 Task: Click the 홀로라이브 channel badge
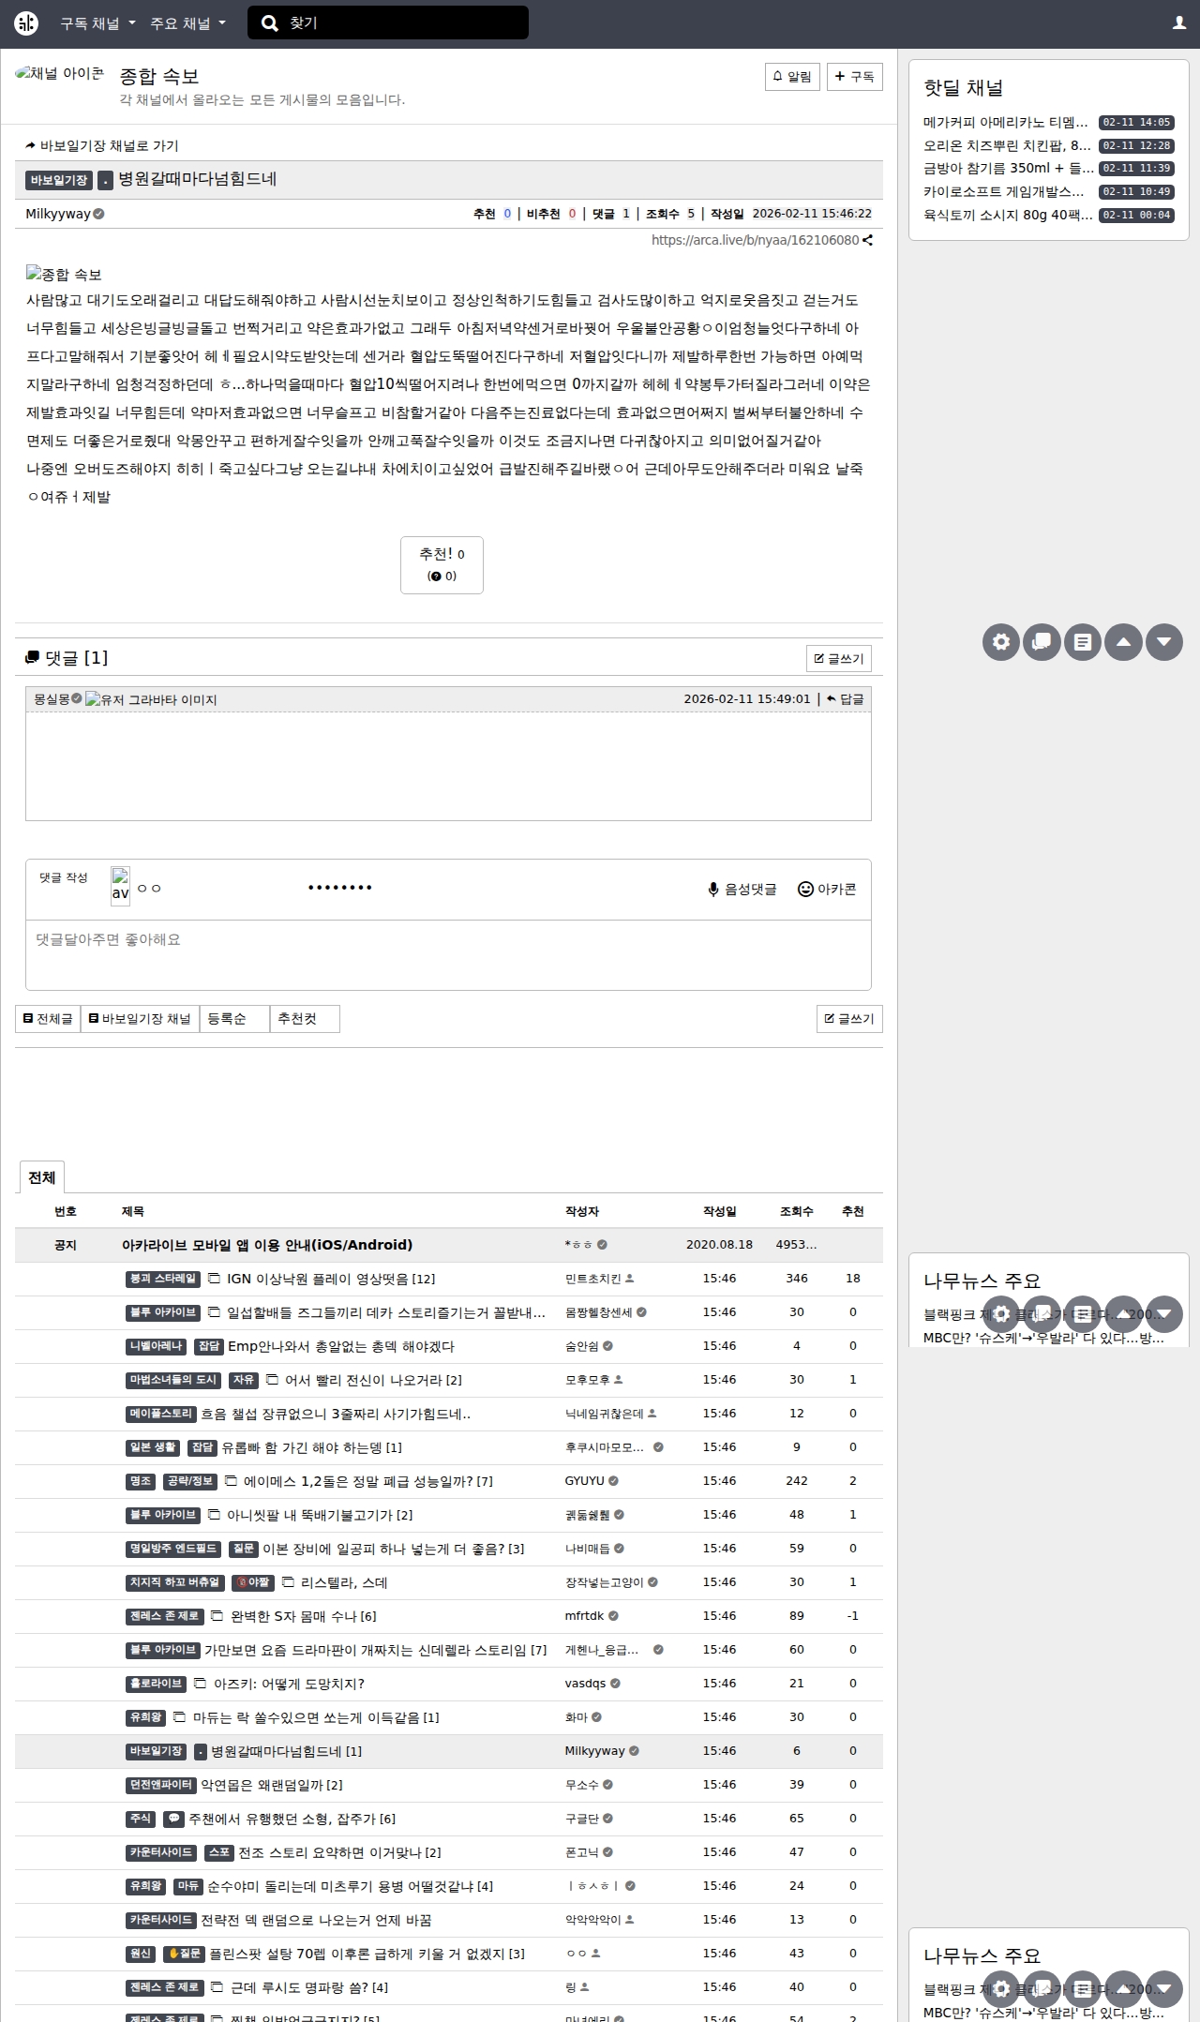tap(156, 1684)
